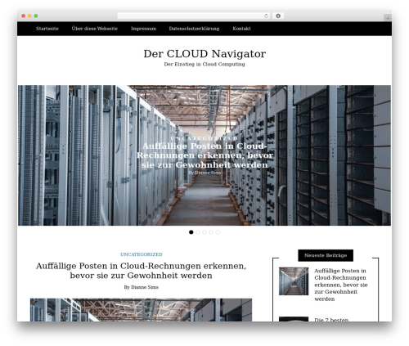Open a new tab with plus button
The image size is (409, 346).
388,18
